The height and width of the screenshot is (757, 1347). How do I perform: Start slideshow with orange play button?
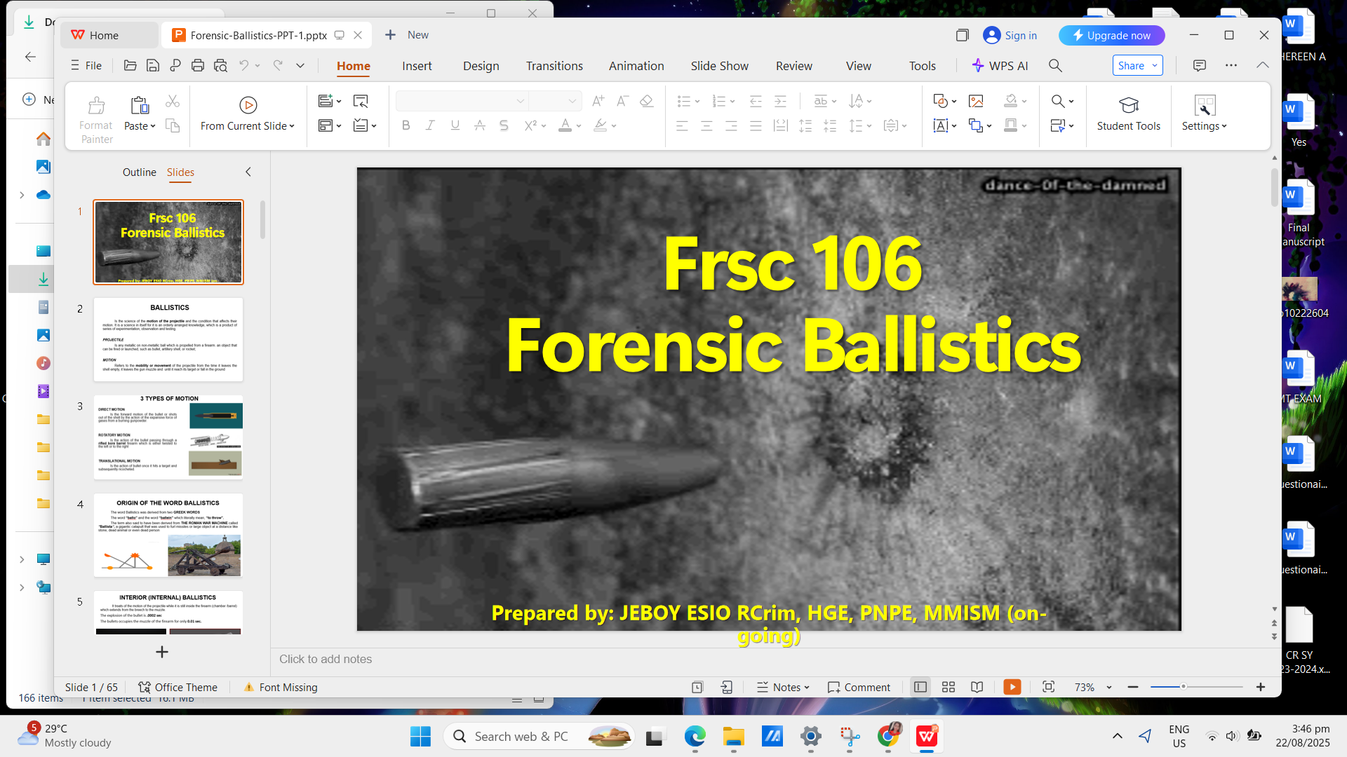[x=1012, y=687]
